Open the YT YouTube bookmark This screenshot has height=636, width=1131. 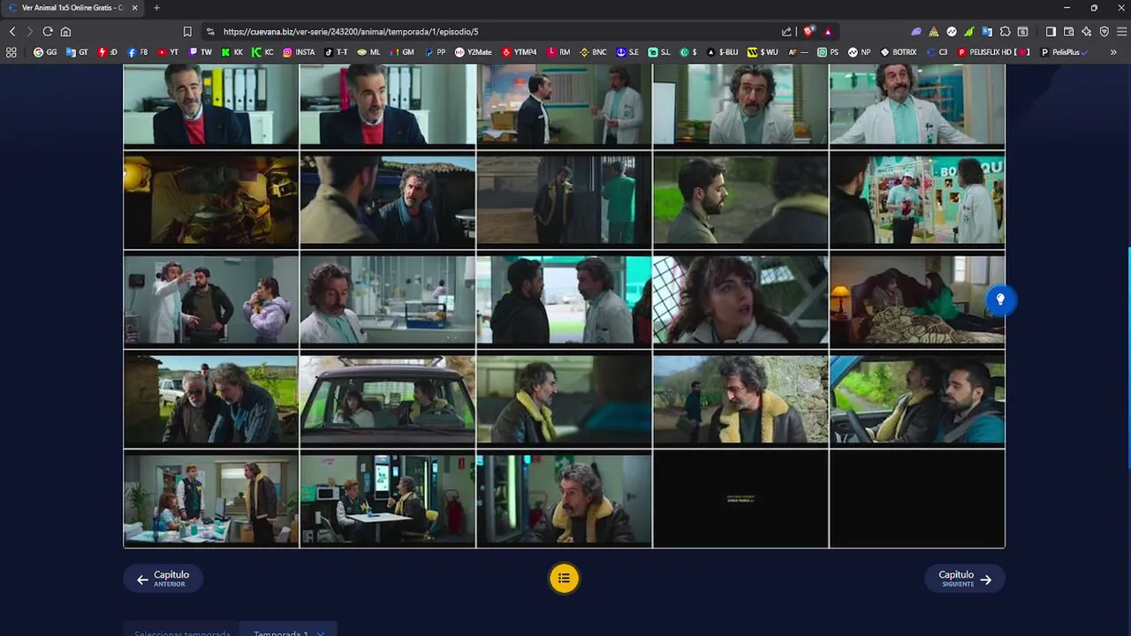168,52
